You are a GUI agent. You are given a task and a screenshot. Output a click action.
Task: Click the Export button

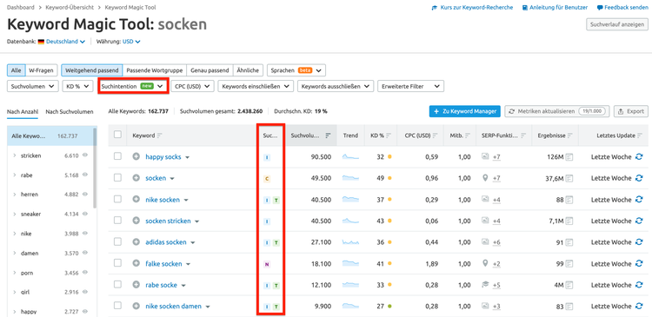(x=631, y=111)
